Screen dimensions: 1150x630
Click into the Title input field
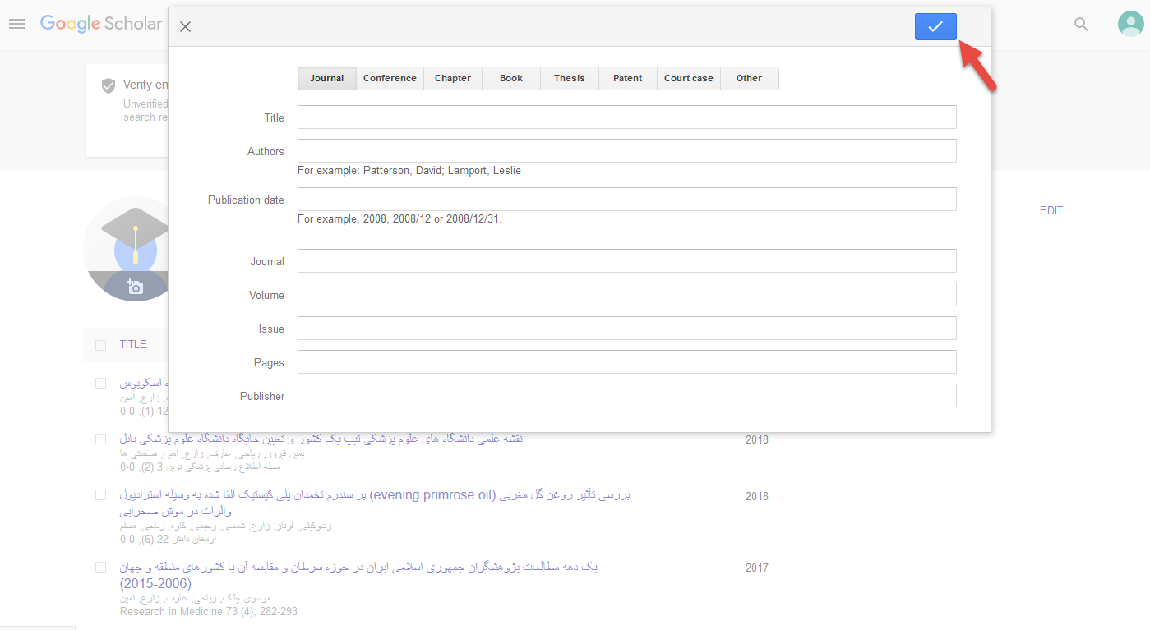626,117
